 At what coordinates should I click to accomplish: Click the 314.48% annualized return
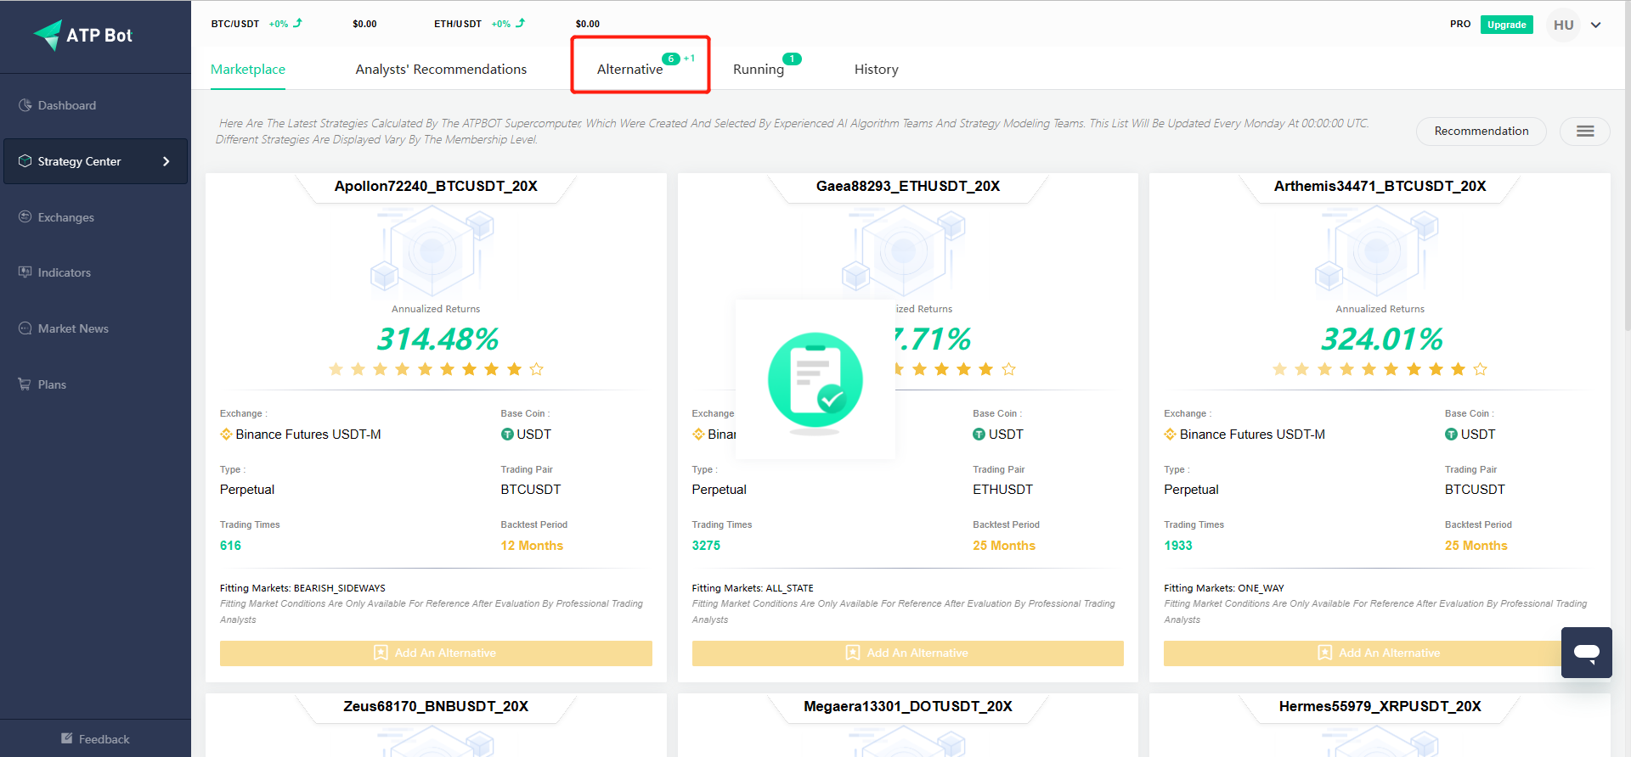tap(437, 339)
